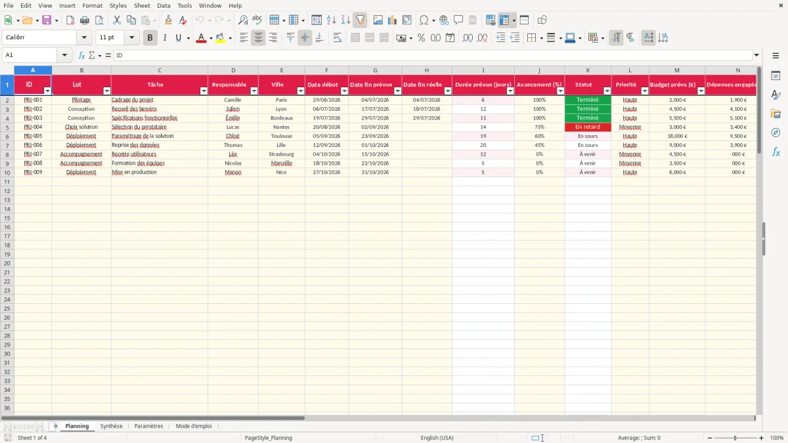The width and height of the screenshot is (788, 443).
Task: Click the English (USA) language status
Action: pos(437,438)
